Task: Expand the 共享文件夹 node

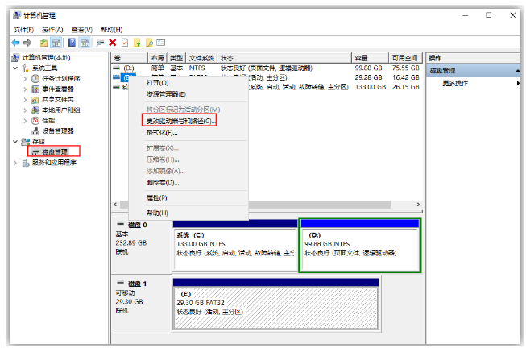Action: pos(25,100)
